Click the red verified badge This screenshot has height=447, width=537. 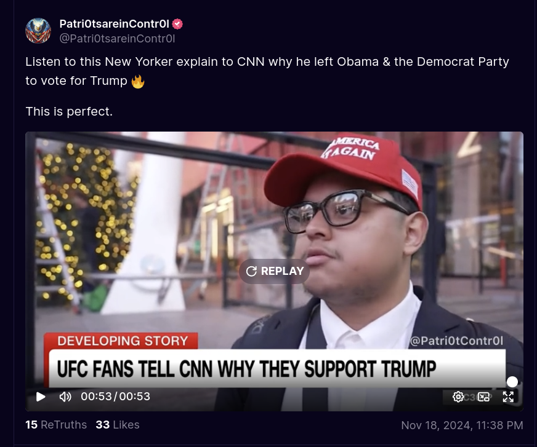(x=177, y=24)
